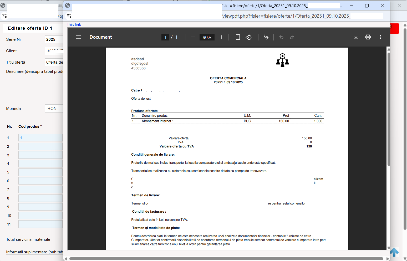407x261 pixels.
Task: Print the offer document
Action: click(368, 37)
